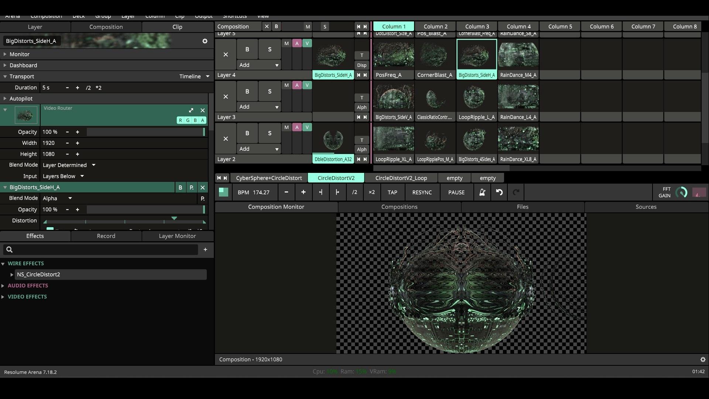Toggle Green channel in Video Router
709x399 pixels.
(x=188, y=120)
